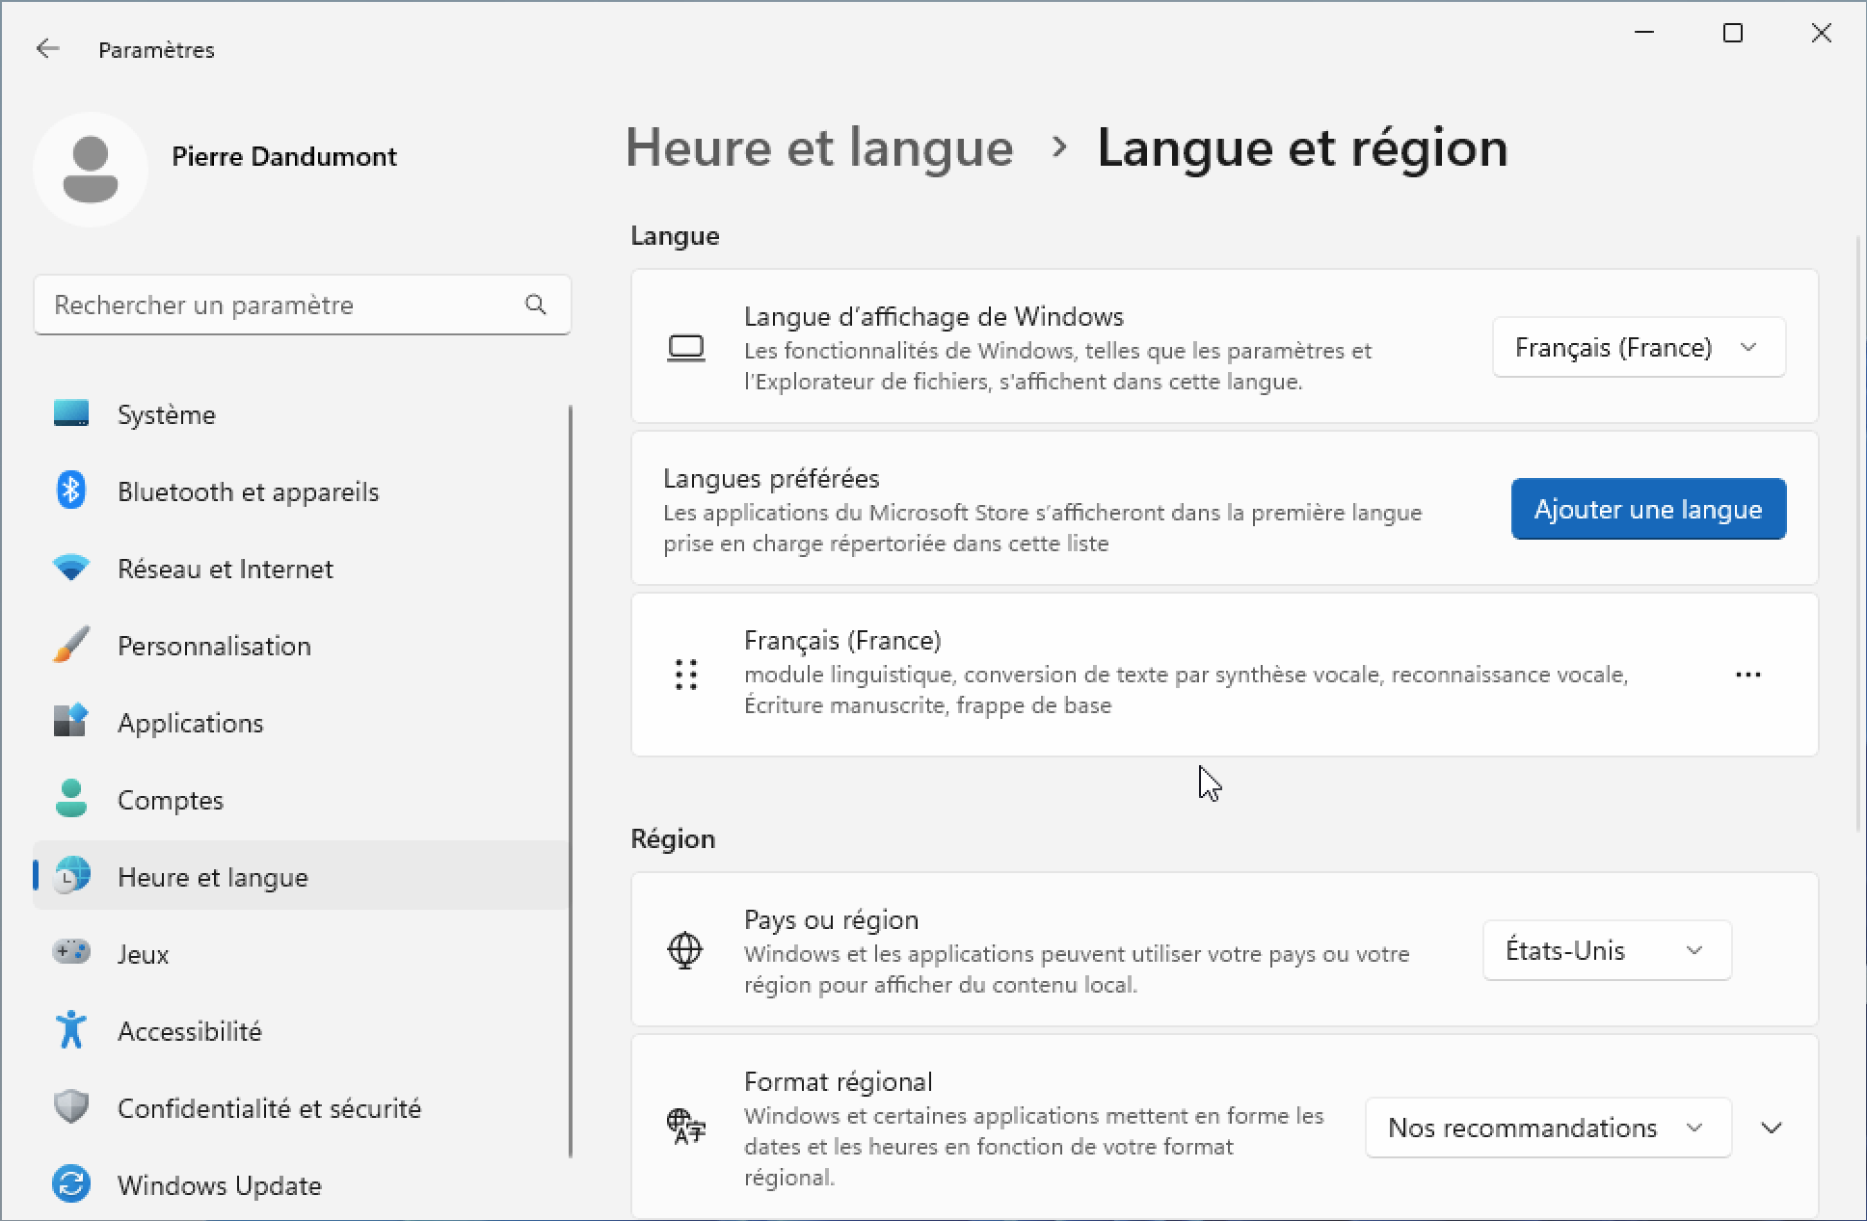Click the Langue section heading
Screen dimensions: 1867x1221
675,235
